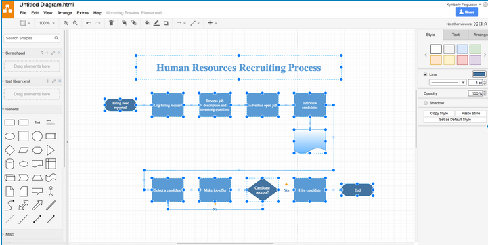Click the shadow toolbar icon

click(x=166, y=23)
